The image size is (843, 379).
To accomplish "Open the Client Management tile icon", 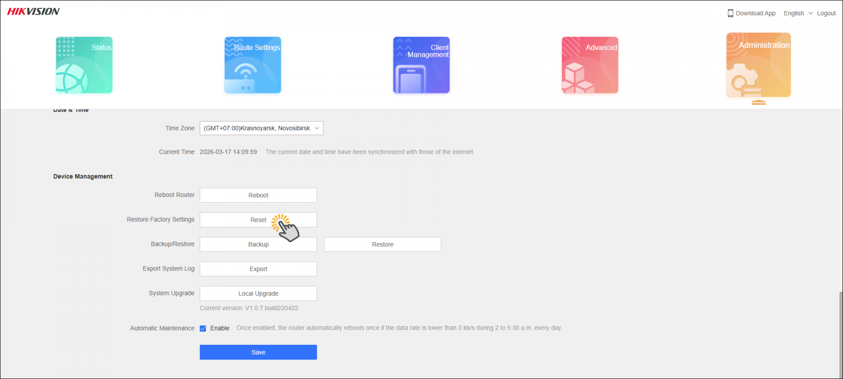I will click(x=421, y=65).
